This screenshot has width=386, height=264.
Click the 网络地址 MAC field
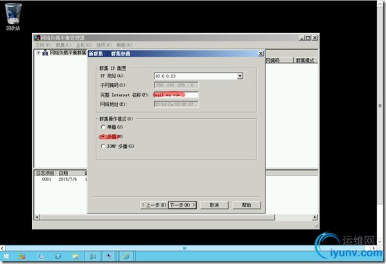pos(176,104)
